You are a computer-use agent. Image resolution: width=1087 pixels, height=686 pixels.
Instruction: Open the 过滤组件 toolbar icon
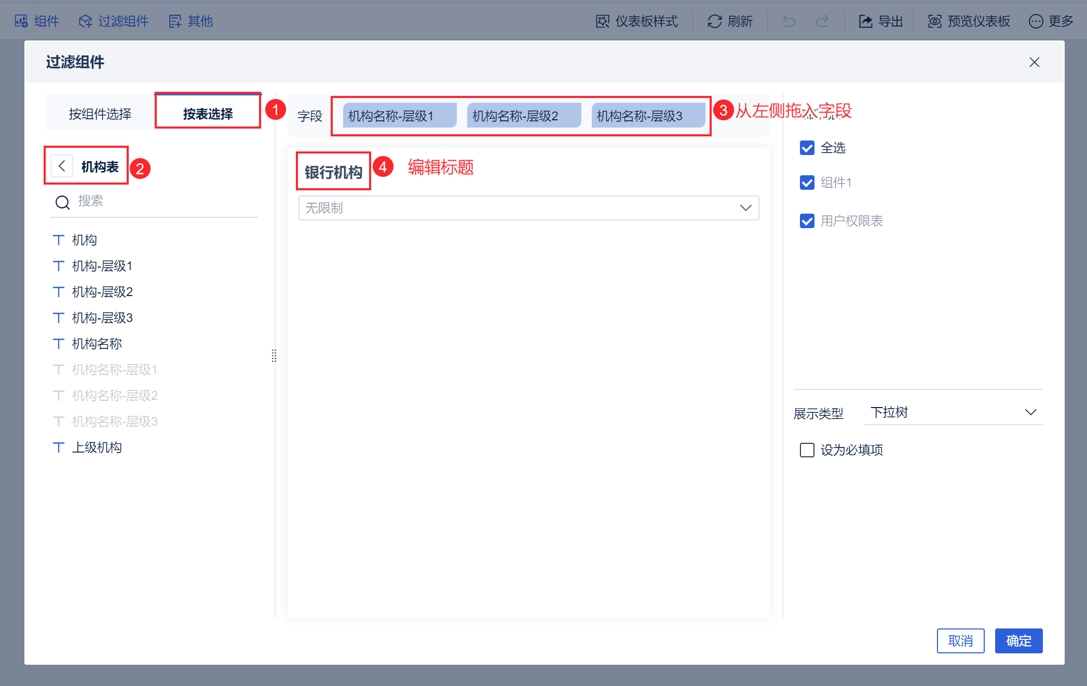click(x=85, y=21)
